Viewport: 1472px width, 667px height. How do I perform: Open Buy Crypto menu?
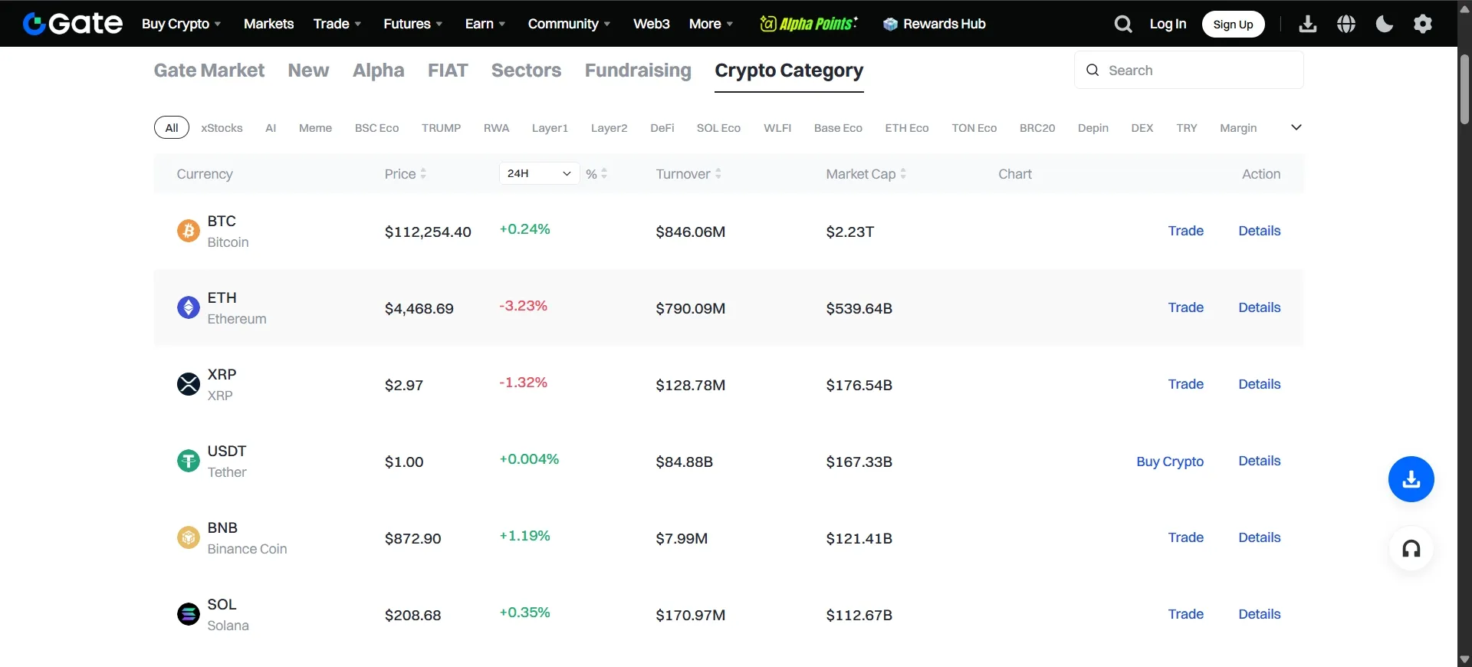tap(182, 24)
